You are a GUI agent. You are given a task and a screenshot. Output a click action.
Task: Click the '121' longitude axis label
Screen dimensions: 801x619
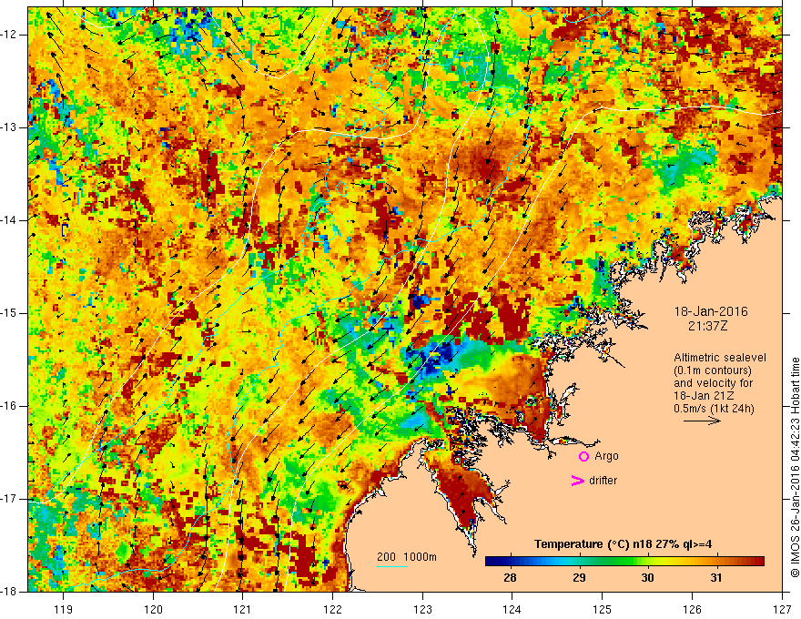coord(242,609)
